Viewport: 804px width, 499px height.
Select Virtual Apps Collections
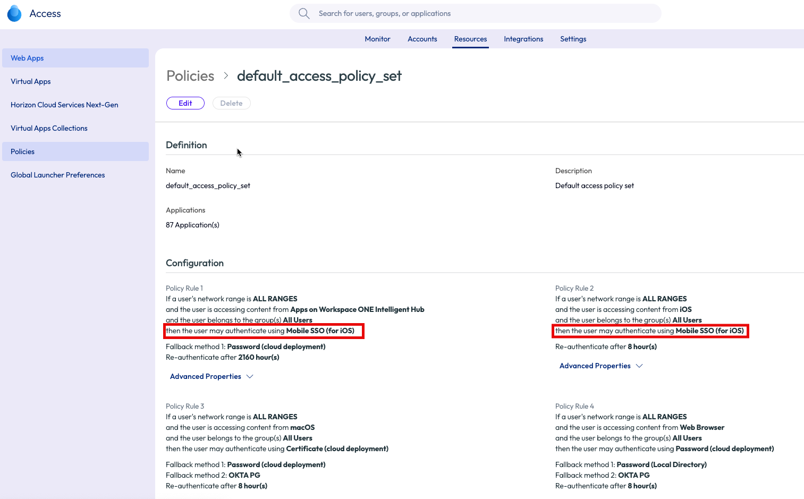click(48, 128)
